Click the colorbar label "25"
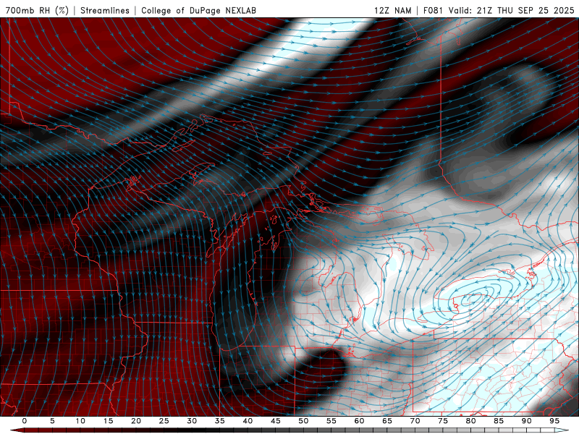Screen dimensions: 579x434 click(164, 421)
